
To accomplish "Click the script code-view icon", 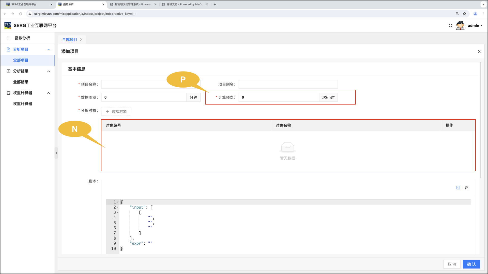I will click(458, 187).
